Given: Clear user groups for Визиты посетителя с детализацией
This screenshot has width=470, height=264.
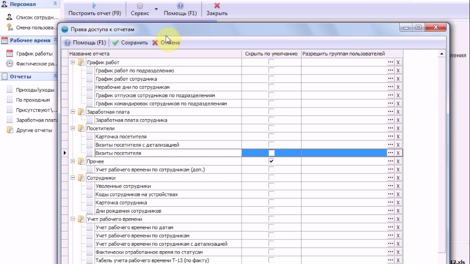Looking at the screenshot, I should 398,145.
